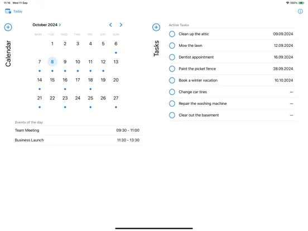Complete Book a winter vacation task
The width and height of the screenshot is (308, 231).
[x=172, y=80]
